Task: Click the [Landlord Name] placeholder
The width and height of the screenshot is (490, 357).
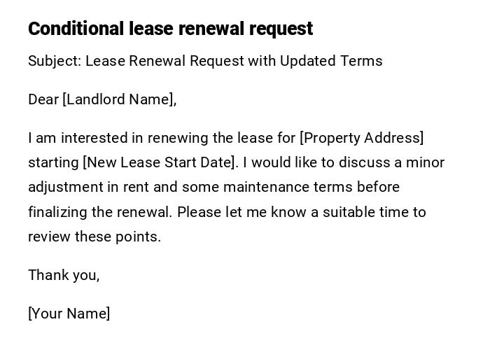Action: (119, 99)
